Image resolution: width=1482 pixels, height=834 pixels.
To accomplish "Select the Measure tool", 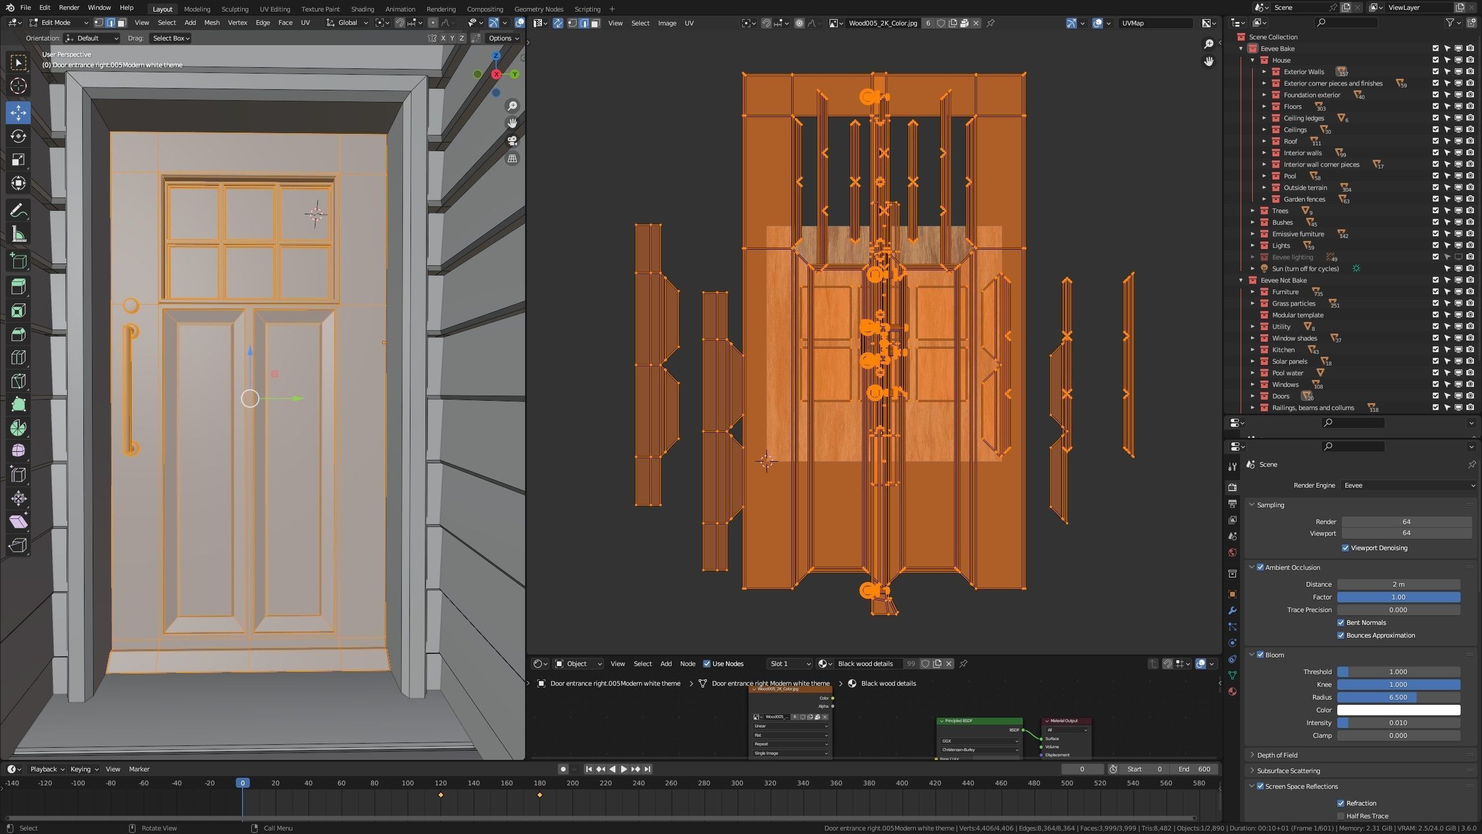I will point(18,235).
